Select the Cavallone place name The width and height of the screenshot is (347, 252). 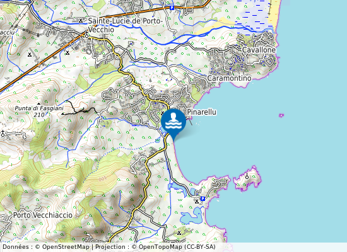259,50
